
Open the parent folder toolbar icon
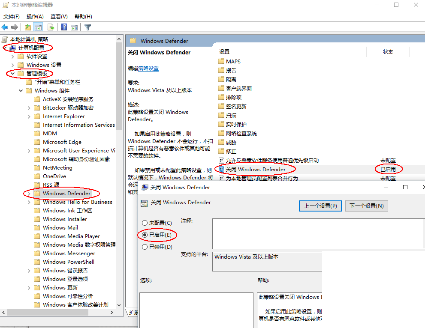27,27
